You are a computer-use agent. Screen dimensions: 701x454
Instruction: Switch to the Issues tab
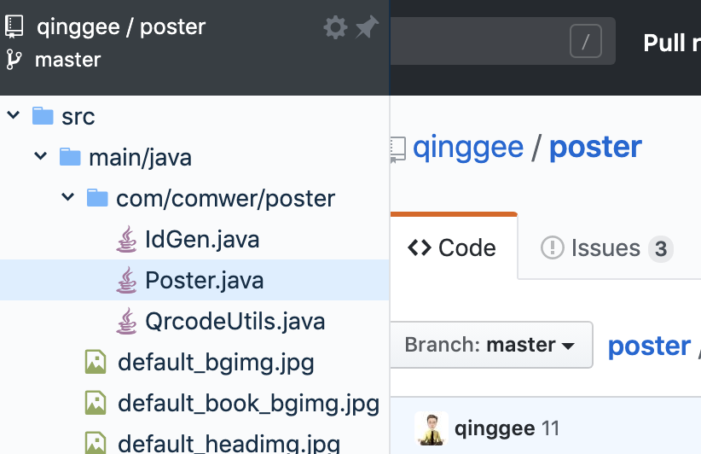pos(606,248)
